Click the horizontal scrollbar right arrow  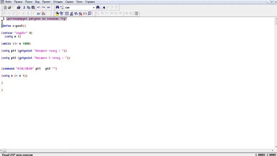272,150
